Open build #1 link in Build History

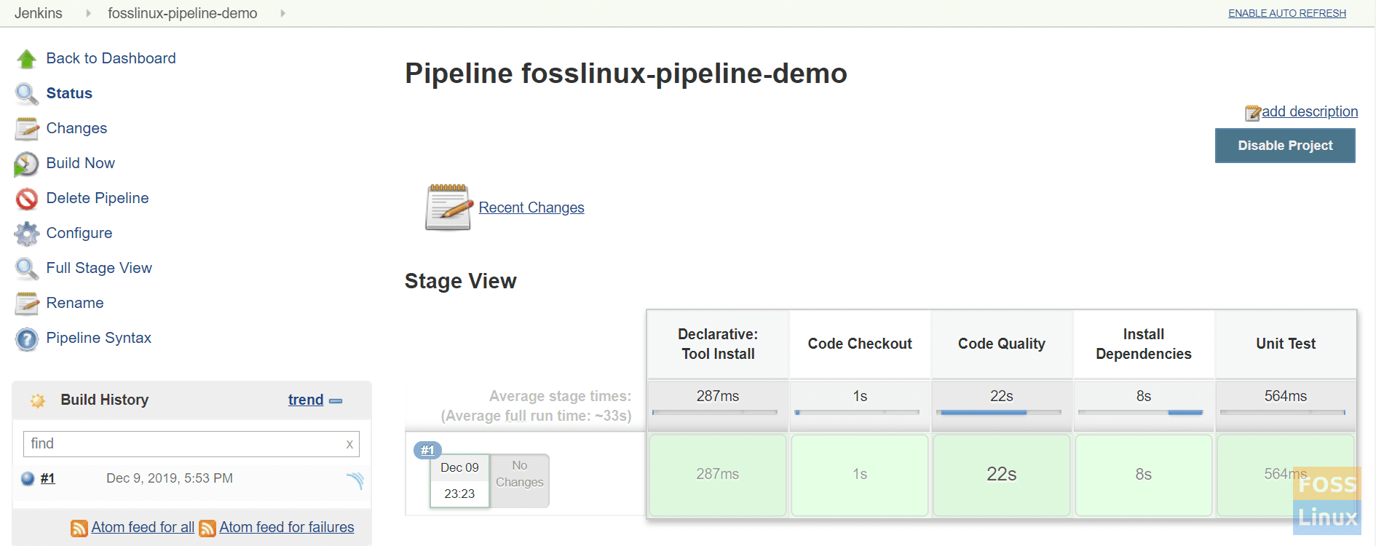tap(48, 478)
